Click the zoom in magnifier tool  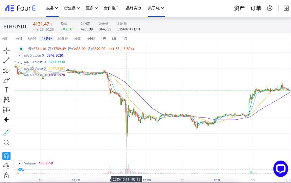6,142
